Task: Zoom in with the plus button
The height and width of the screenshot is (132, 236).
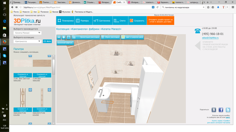Action: (x=64, y=37)
